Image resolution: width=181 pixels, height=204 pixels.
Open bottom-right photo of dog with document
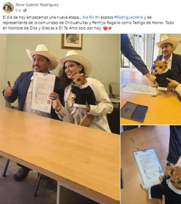[151, 165]
